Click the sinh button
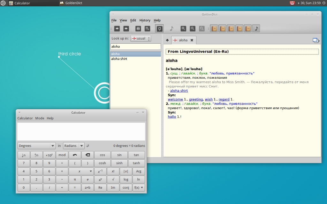The image size is (327, 204). (x=119, y=163)
